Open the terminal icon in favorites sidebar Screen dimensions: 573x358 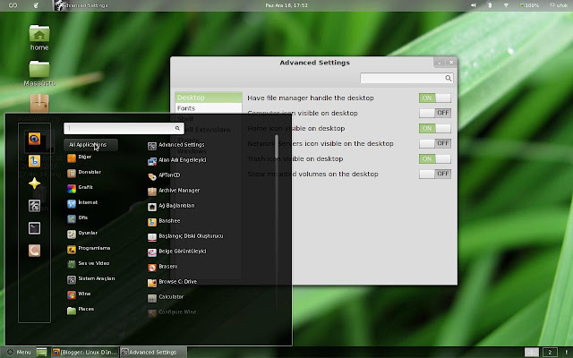34,228
